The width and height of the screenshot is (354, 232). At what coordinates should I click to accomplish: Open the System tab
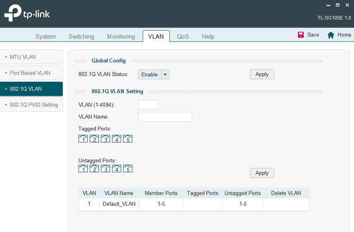[45, 37]
